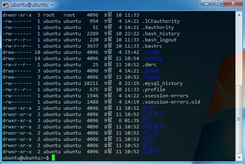Click the 문서 directory name
Screen dimensions: 245x164
[x=148, y=120]
